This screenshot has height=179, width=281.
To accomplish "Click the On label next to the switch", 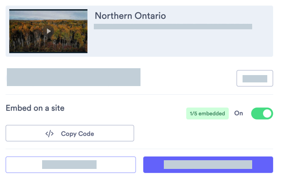I will [238, 113].
